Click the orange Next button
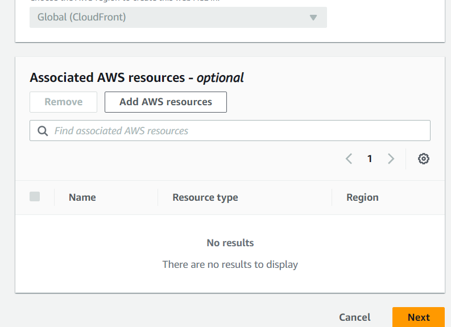 419,317
